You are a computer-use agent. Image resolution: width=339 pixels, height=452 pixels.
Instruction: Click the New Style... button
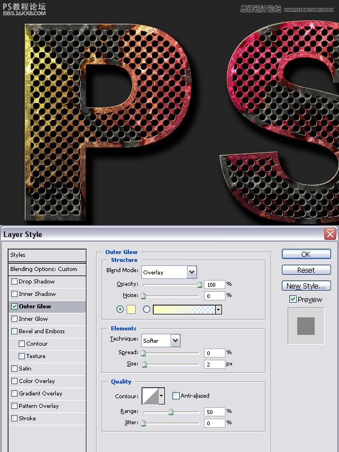[306, 286]
